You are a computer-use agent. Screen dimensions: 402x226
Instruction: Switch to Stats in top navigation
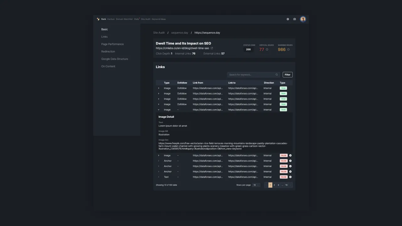(x=136, y=19)
